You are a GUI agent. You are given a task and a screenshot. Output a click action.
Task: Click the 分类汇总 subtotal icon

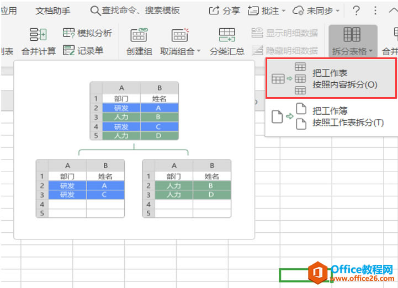[227, 35]
